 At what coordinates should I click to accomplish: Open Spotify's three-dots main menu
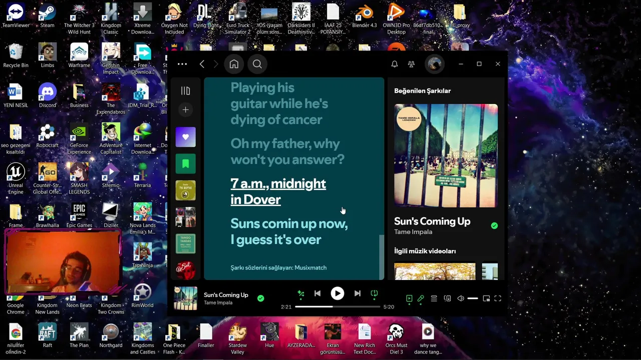tap(182, 64)
